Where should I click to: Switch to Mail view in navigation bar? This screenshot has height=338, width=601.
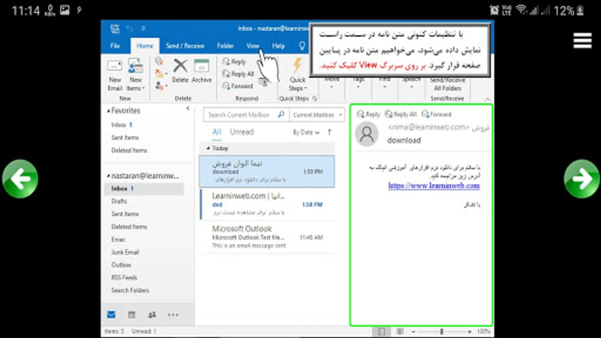point(111,315)
